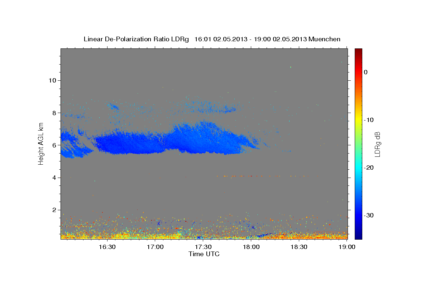Click the 18:00 time tick label
This screenshot has width=430, height=287.
pyautogui.click(x=251, y=247)
